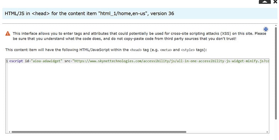
Task: Click the orange XSS warning triangle icon
Action: [x=8, y=34]
